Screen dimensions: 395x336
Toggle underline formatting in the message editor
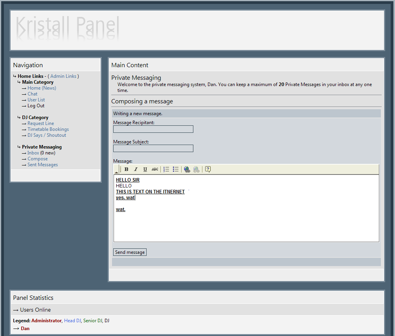pyautogui.click(x=145, y=169)
